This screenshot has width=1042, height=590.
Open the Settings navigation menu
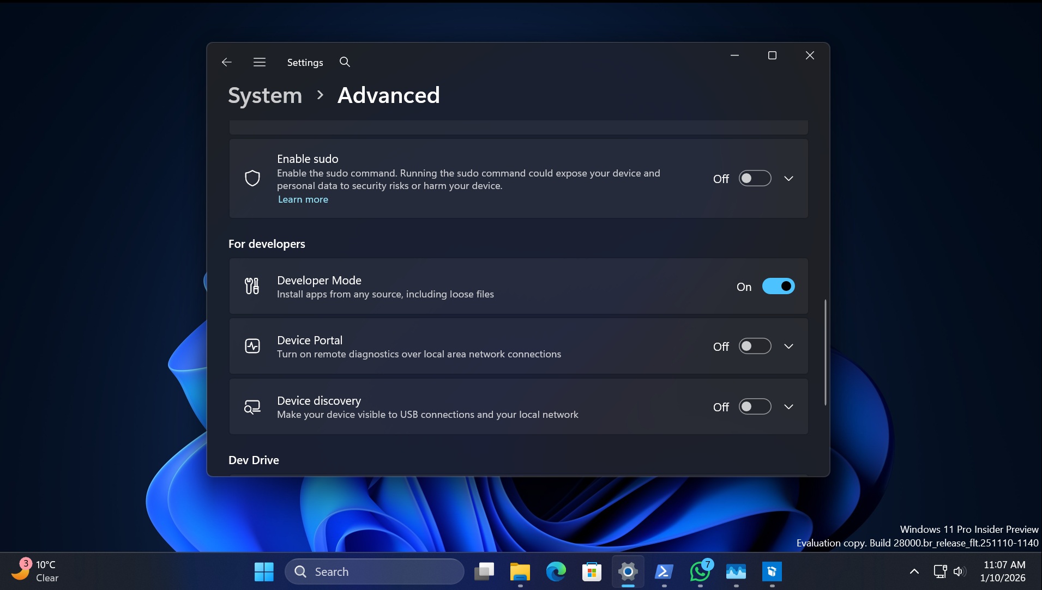260,62
